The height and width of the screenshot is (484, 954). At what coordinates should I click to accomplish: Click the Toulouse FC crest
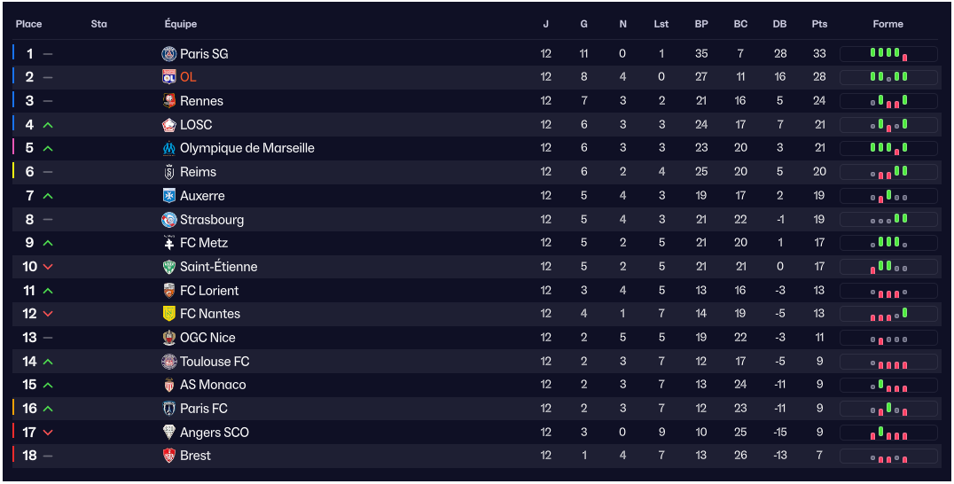169,362
